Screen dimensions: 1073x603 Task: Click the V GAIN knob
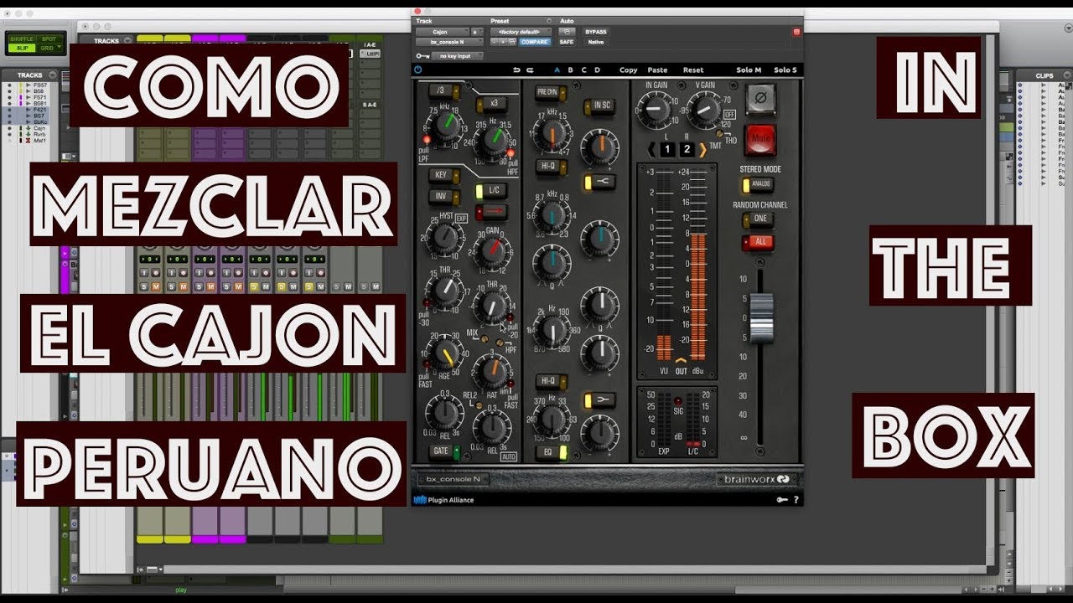click(x=703, y=110)
